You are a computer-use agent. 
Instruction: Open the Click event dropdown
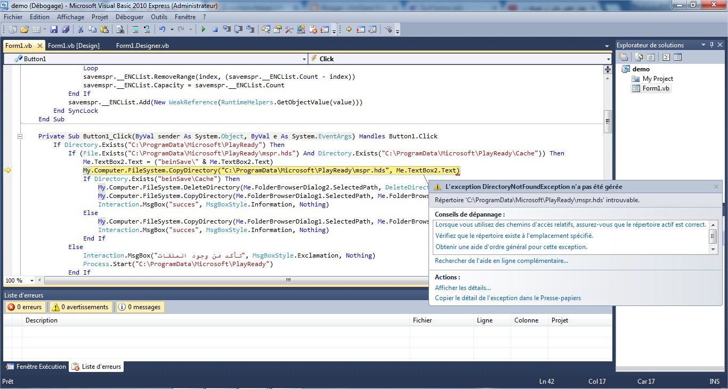608,59
